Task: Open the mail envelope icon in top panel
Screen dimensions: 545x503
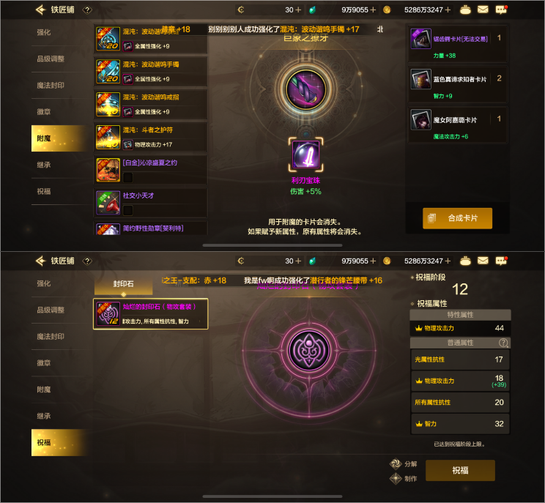Action: pos(483,10)
